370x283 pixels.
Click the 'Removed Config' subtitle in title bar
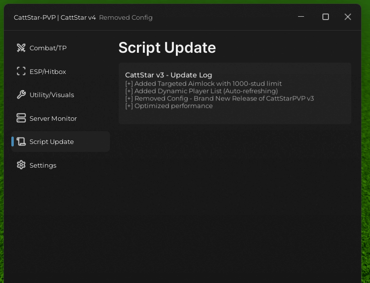pyautogui.click(x=126, y=17)
